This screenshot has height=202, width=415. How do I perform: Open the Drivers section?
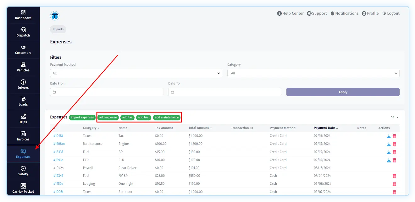tap(23, 85)
